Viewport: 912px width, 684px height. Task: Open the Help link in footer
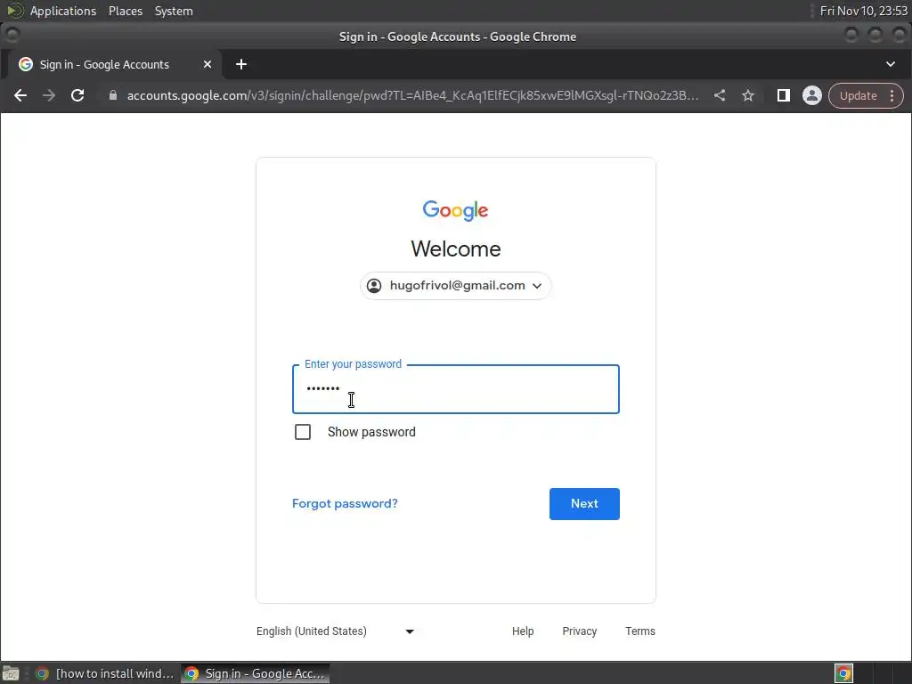pos(523,631)
